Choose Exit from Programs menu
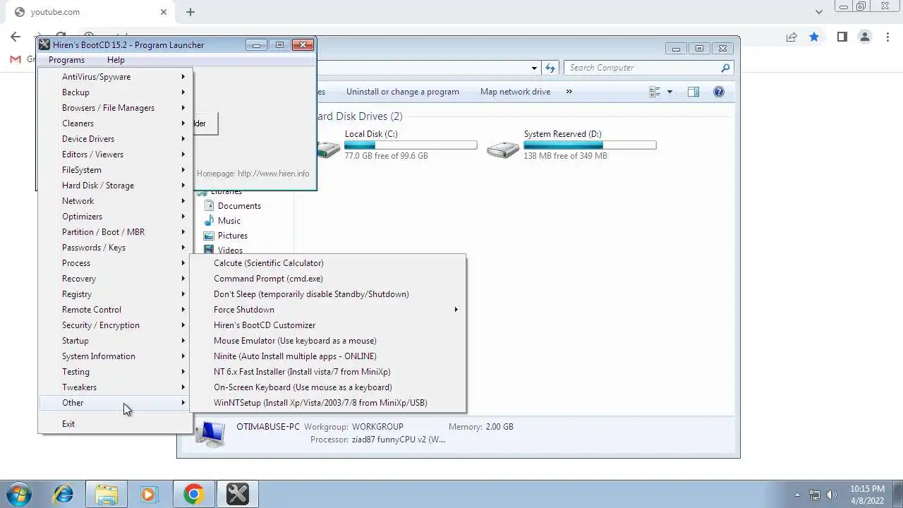903x508 pixels. pos(116,424)
